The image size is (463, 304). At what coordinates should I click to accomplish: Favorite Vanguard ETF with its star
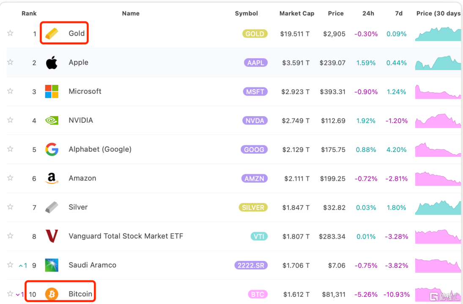(x=10, y=236)
